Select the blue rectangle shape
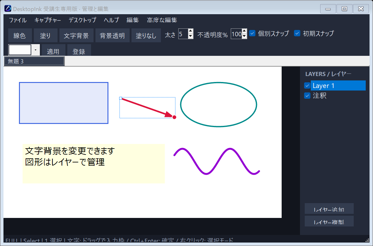This screenshot has height=246, width=373. point(64,103)
